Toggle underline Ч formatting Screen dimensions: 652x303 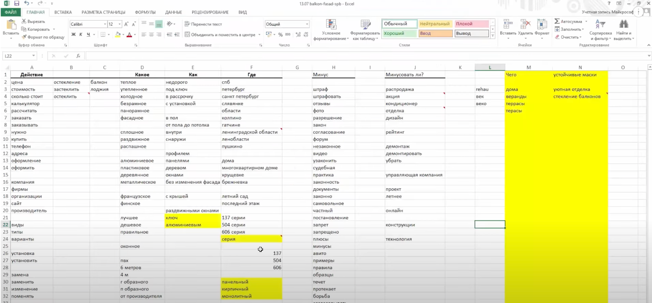pyautogui.click(x=88, y=35)
